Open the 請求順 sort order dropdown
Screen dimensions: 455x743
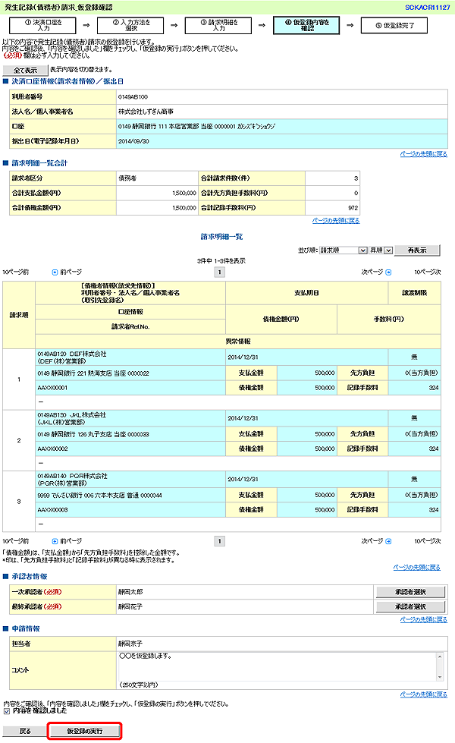344,250
